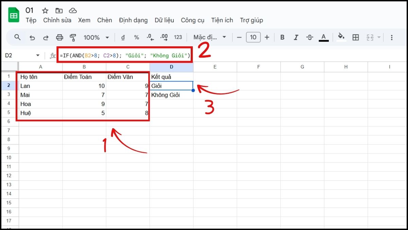The height and width of the screenshot is (230, 408).
Task: Star the document 01
Action: (45, 11)
